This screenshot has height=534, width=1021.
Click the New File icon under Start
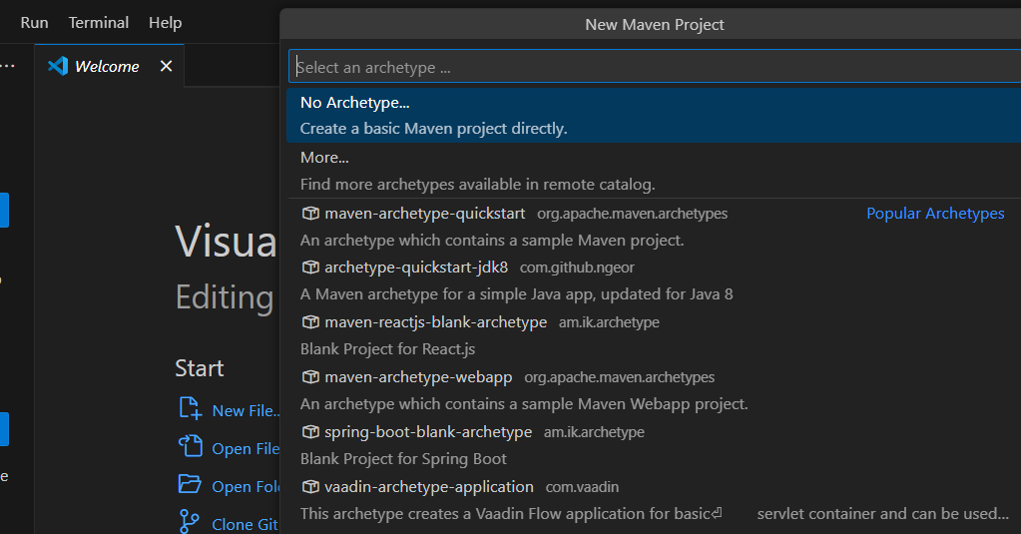coord(189,408)
